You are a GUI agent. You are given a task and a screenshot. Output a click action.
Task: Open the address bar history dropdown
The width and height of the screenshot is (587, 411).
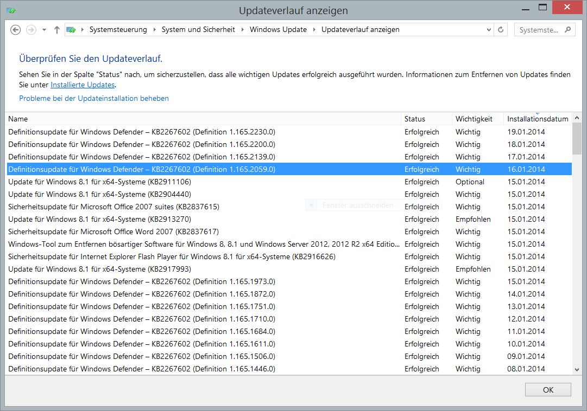(x=489, y=29)
